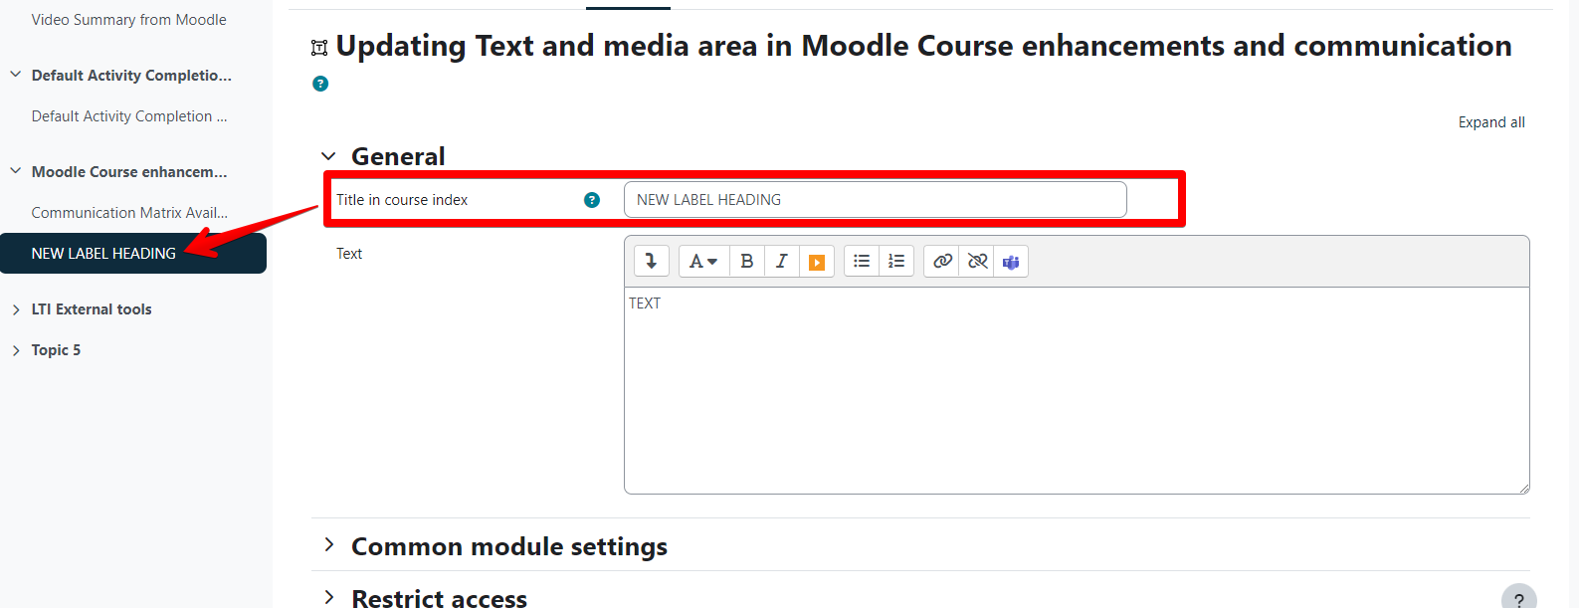This screenshot has height=608, width=1579.
Task: Click the orange insert media icon
Action: [817, 262]
